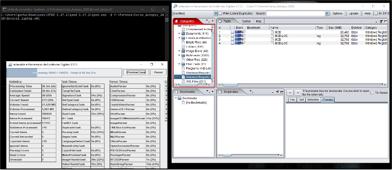Click the Categories panel vertical scrollbar
The width and height of the screenshot is (392, 170).
[x=213, y=54]
